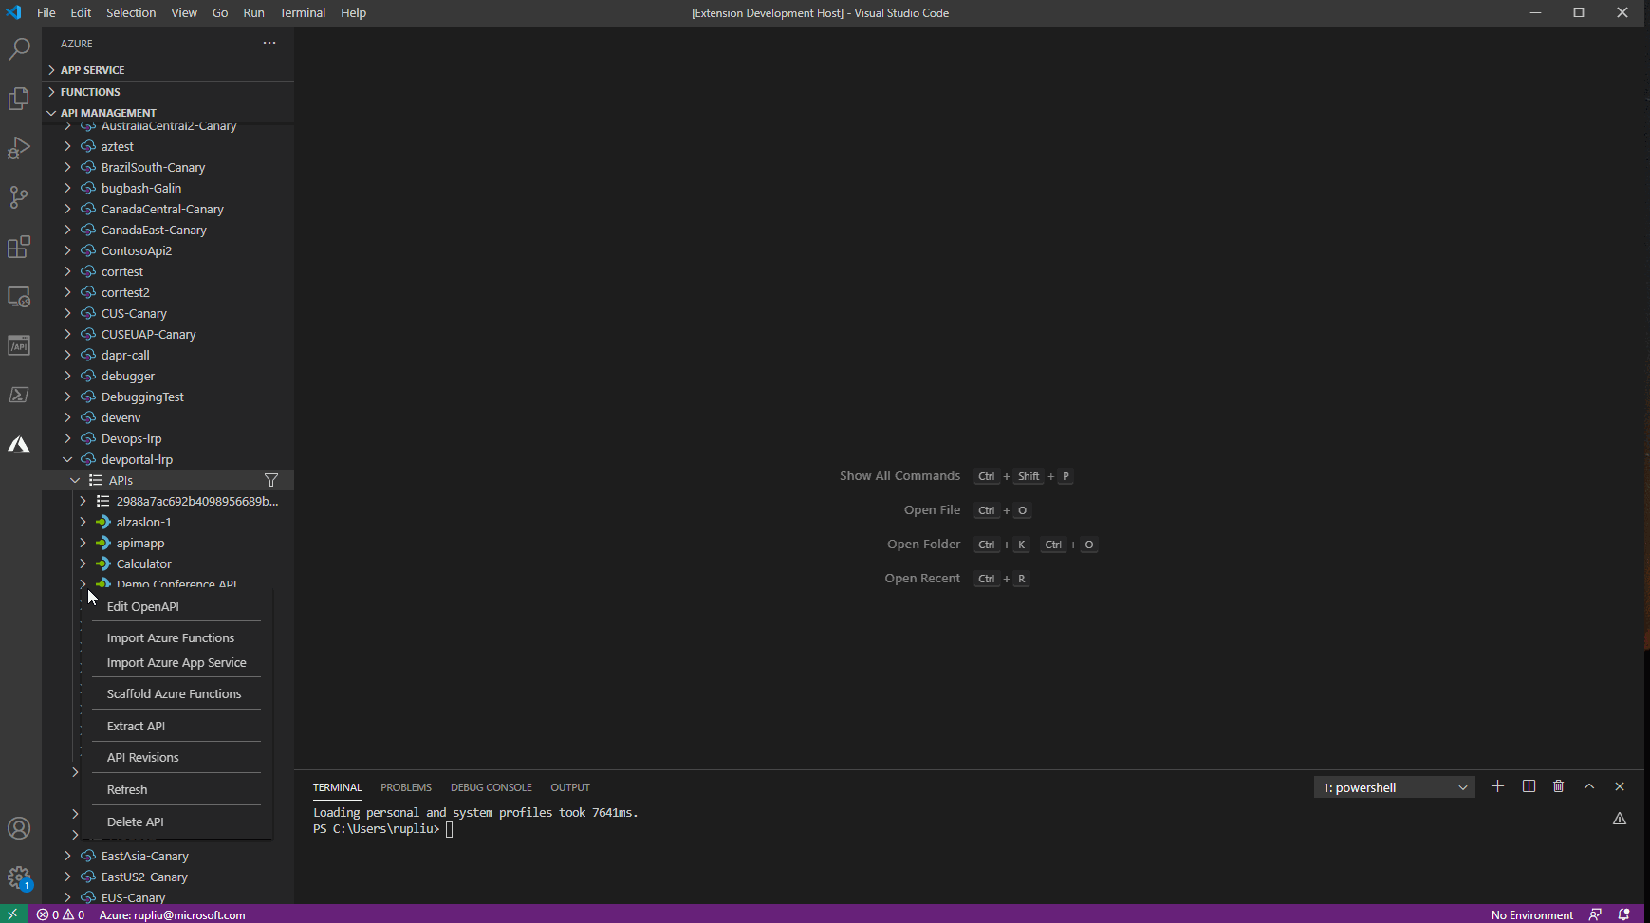Select API Revisions menu entry
The height and width of the screenshot is (923, 1650).
177,757
